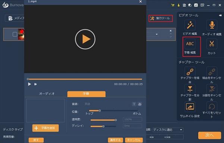Click the Restore (戻す) button
The height and width of the screenshot is (143, 224).
pyautogui.click(x=36, y=140)
